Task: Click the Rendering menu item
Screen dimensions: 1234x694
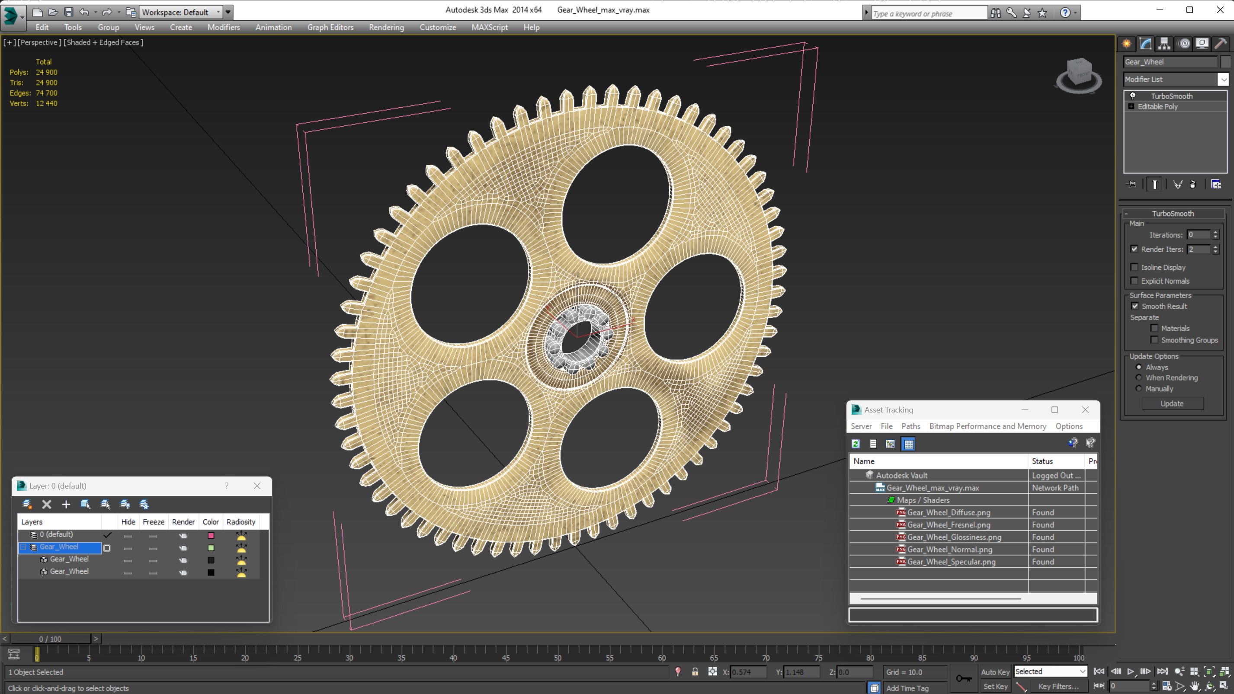Action: (386, 26)
